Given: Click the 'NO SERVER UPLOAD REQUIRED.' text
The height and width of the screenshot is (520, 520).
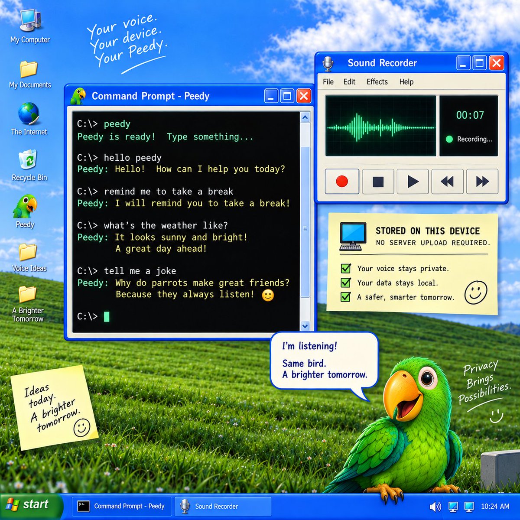Looking at the screenshot, I should coord(433,243).
